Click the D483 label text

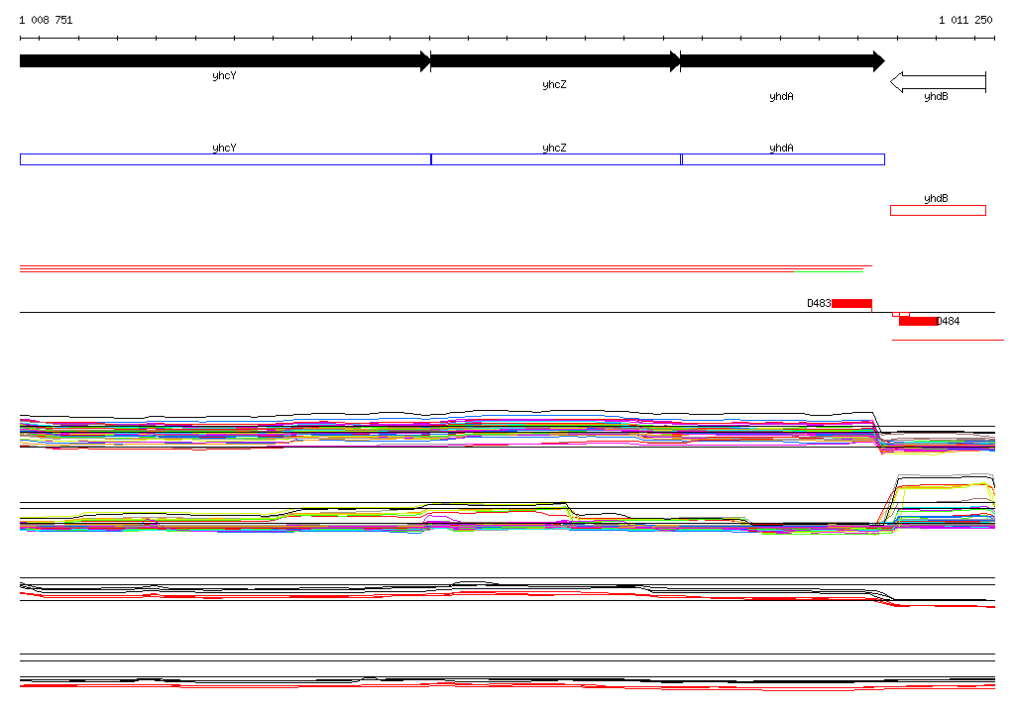click(819, 303)
